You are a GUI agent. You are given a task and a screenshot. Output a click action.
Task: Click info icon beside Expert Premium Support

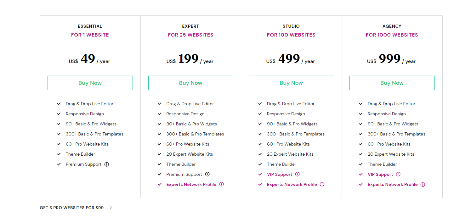[x=207, y=174]
